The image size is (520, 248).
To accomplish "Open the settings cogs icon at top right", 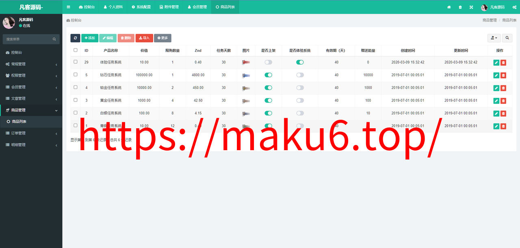I will tap(514, 7).
